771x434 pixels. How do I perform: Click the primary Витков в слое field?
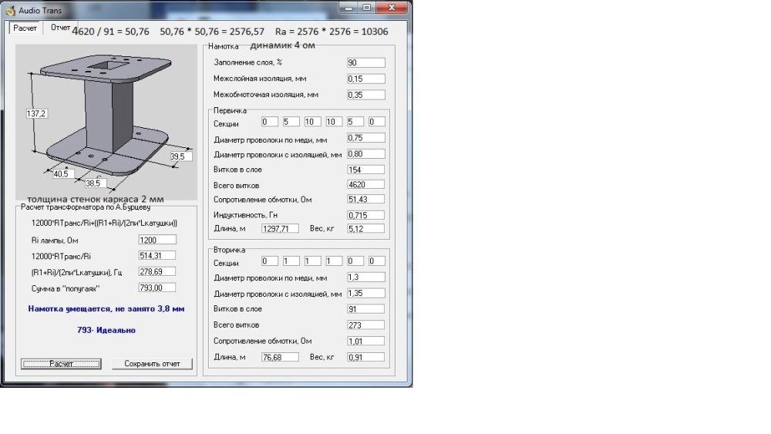pos(365,170)
